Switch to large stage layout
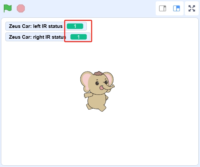Viewport: 200px width, 167px height. click(x=177, y=9)
